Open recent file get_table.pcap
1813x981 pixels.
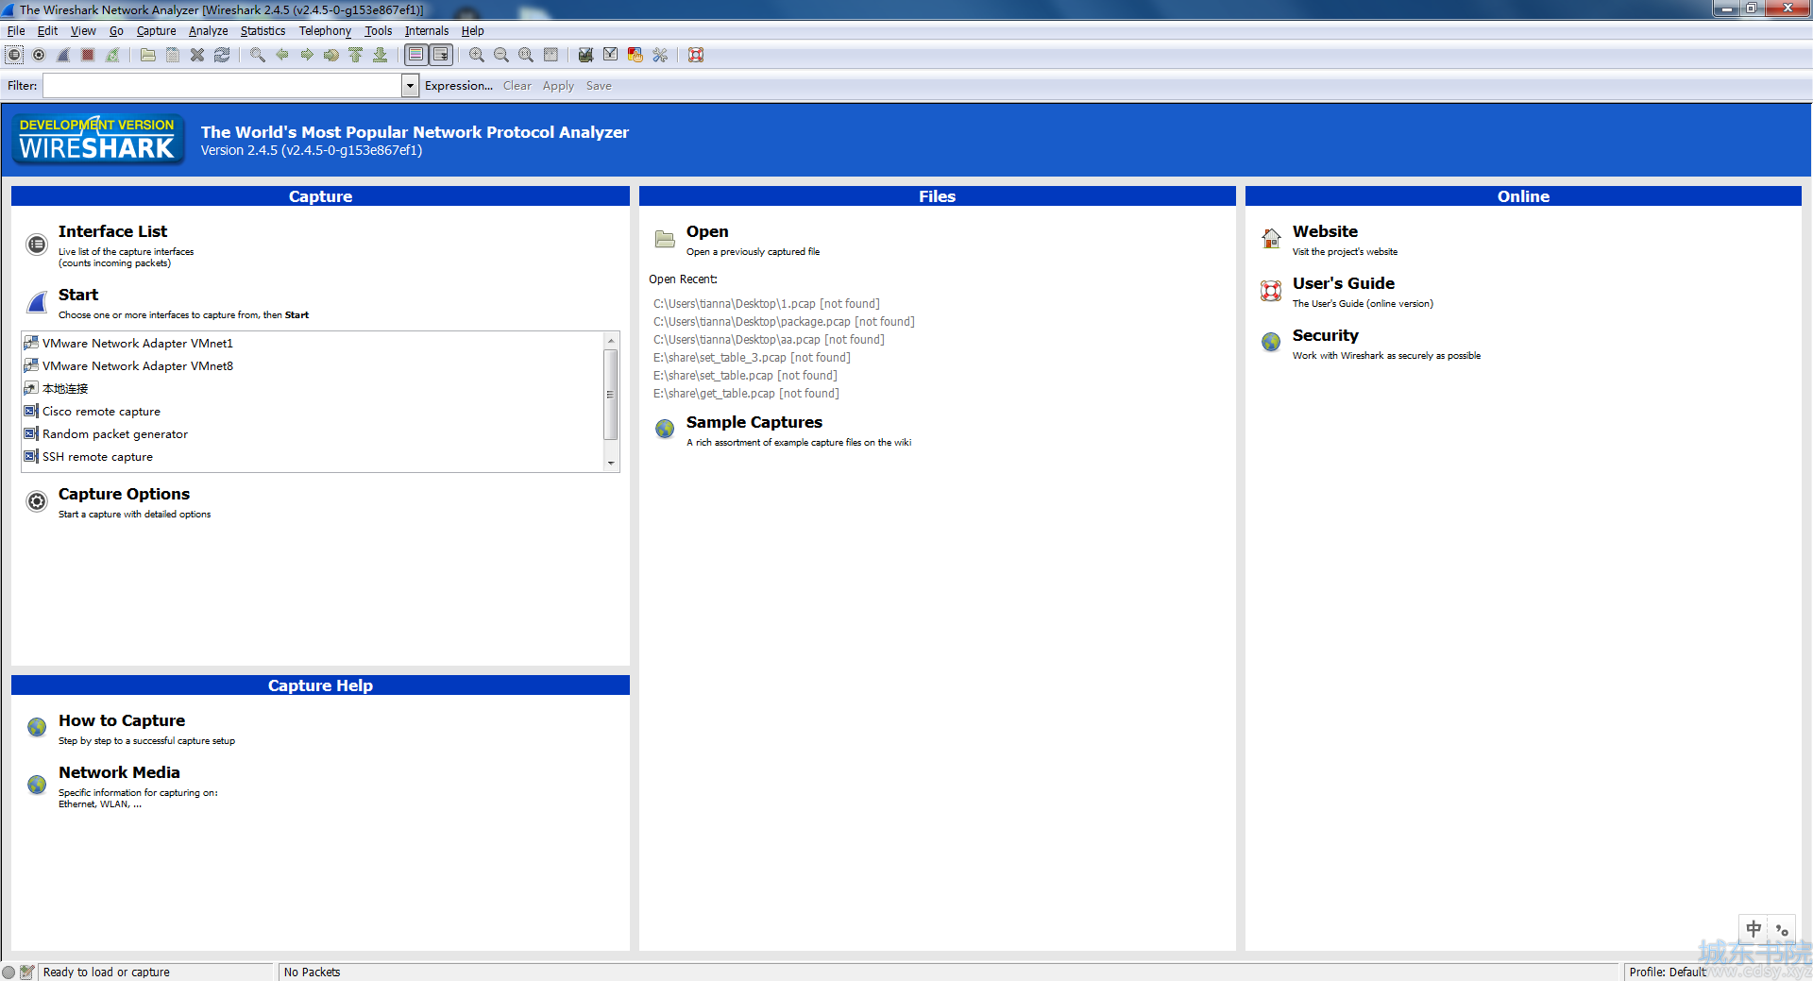click(x=746, y=394)
